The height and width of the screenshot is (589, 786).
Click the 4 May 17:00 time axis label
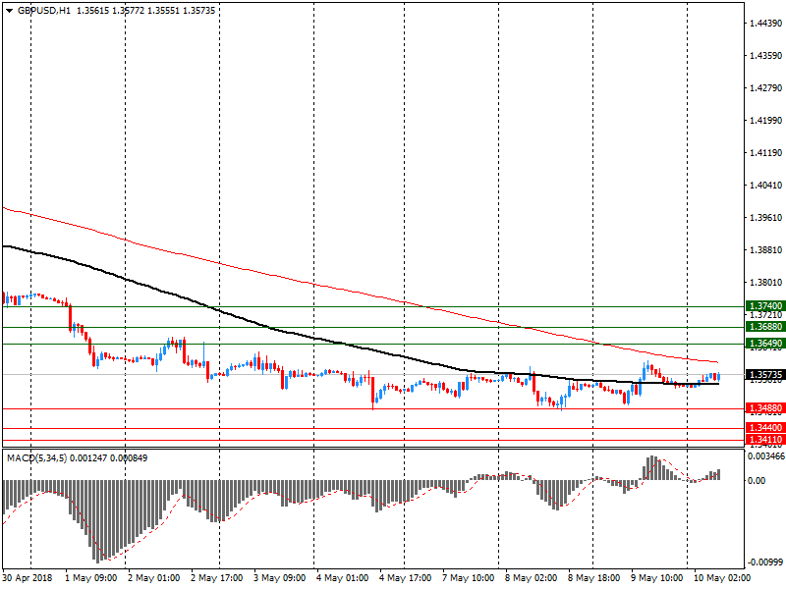pos(405,578)
